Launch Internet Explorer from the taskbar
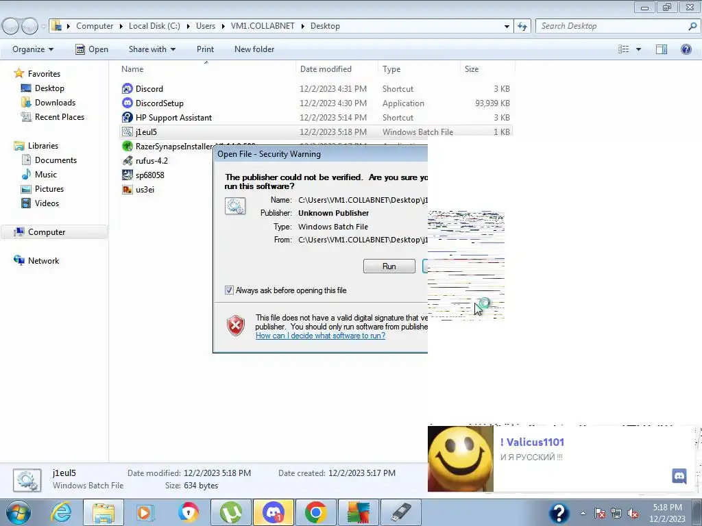 [x=61, y=512]
